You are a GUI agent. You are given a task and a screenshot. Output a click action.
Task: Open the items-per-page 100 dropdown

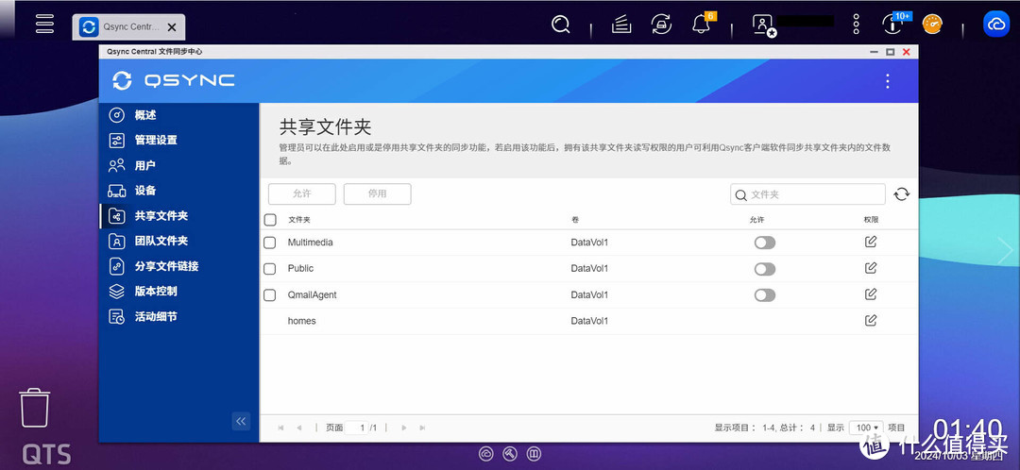tap(866, 428)
